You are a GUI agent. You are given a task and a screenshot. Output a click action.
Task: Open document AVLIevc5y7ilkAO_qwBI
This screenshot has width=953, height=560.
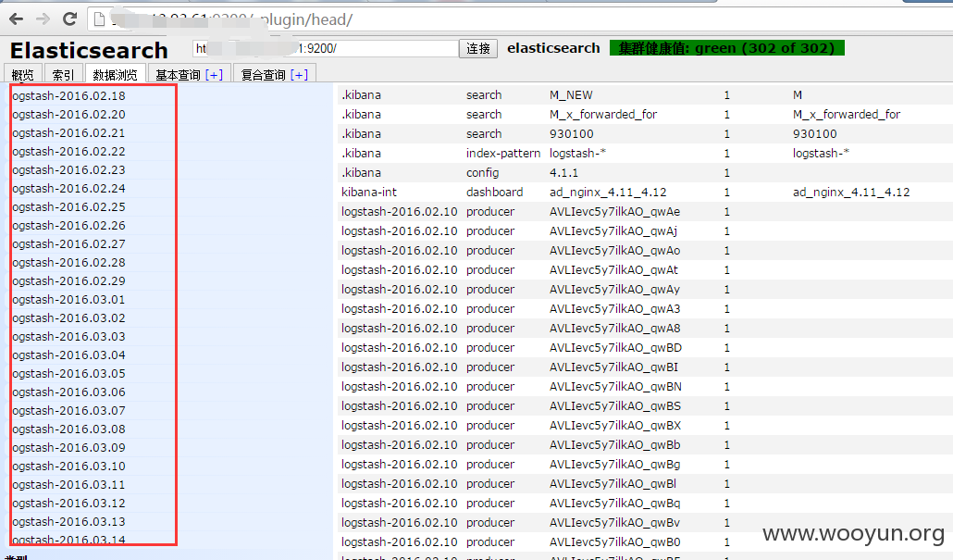[646, 367]
